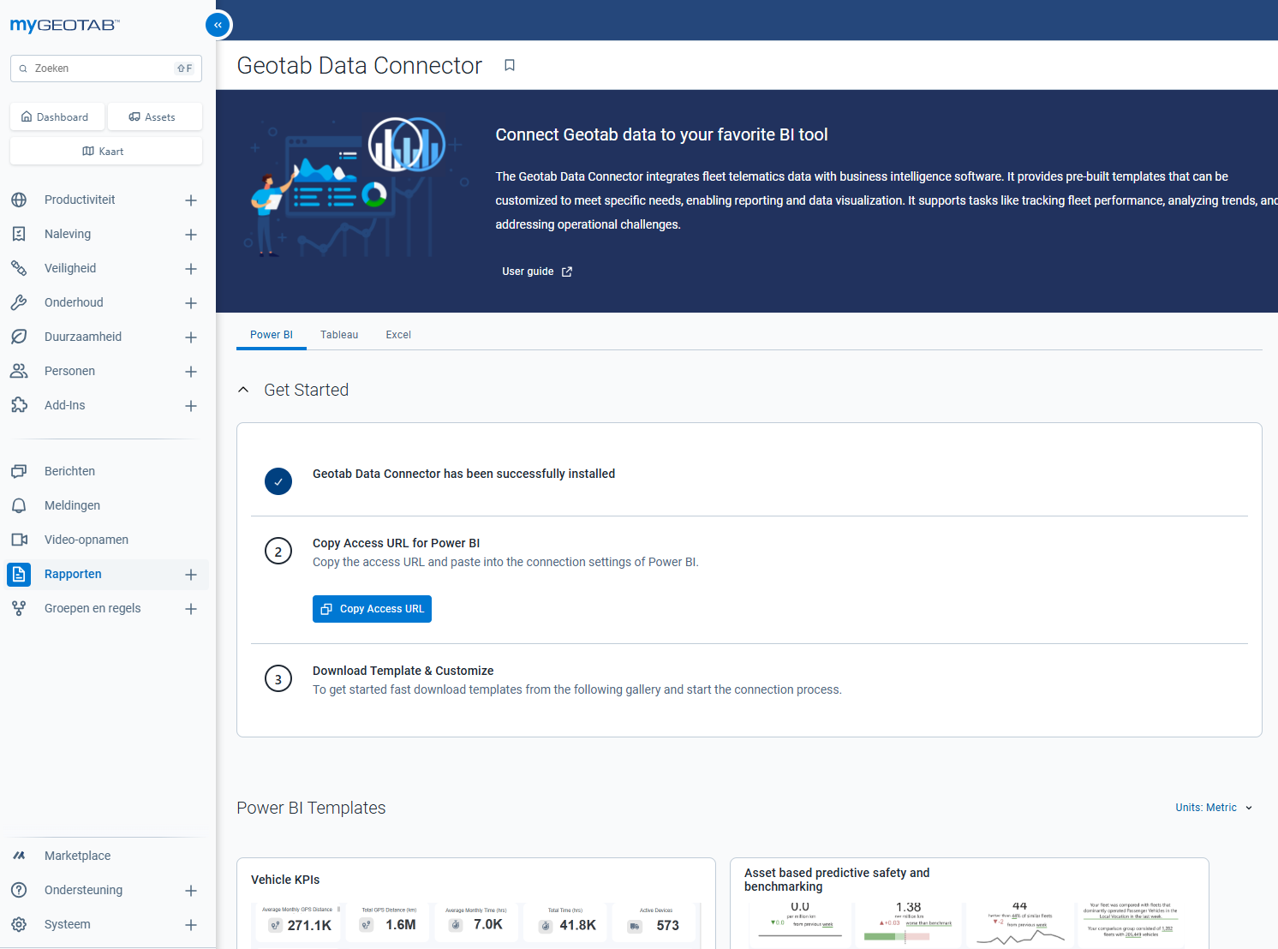Click the installed checkmark step indicator

click(x=278, y=481)
